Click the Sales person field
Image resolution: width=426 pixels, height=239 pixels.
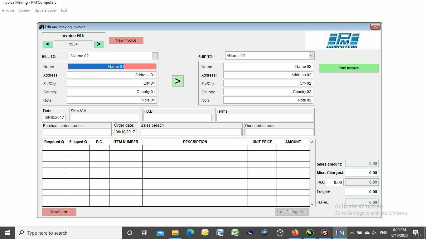[191, 132]
